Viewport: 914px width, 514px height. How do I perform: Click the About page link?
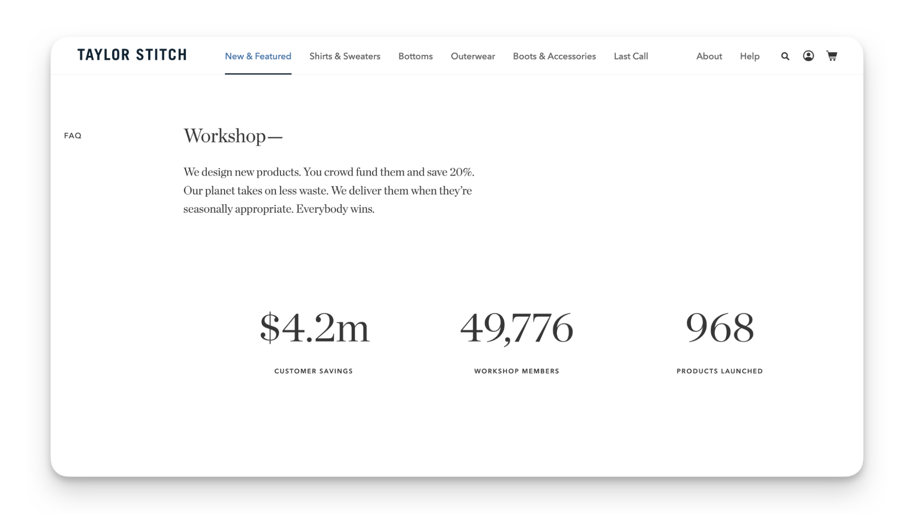click(709, 56)
